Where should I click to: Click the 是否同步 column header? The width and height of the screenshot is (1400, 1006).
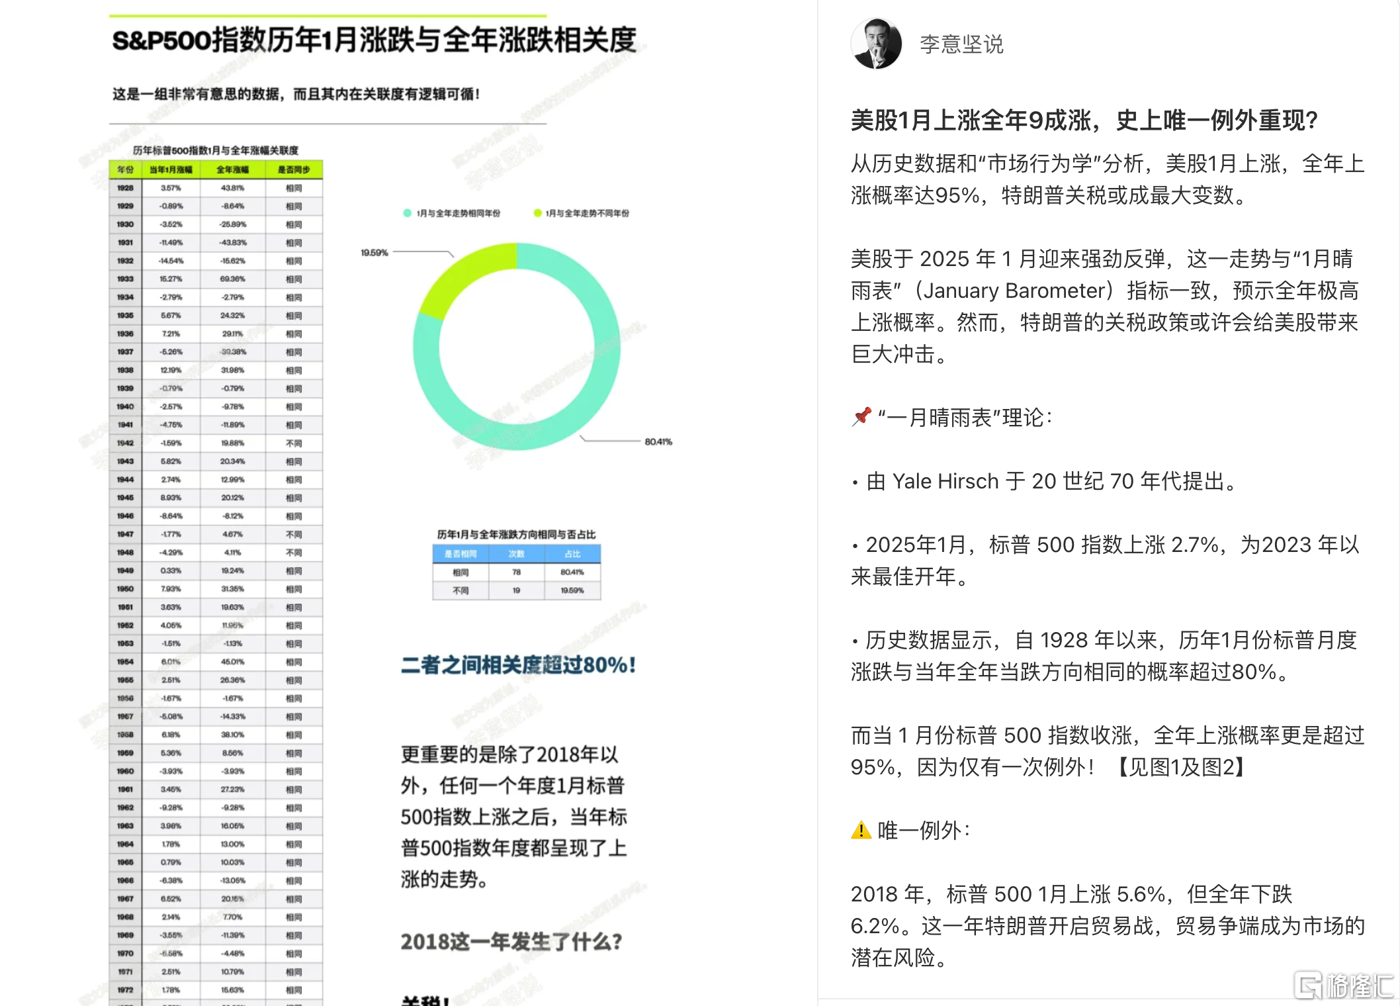click(x=294, y=169)
